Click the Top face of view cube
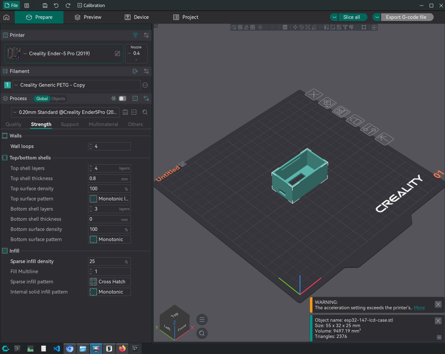This screenshot has height=354, width=445. click(x=175, y=315)
